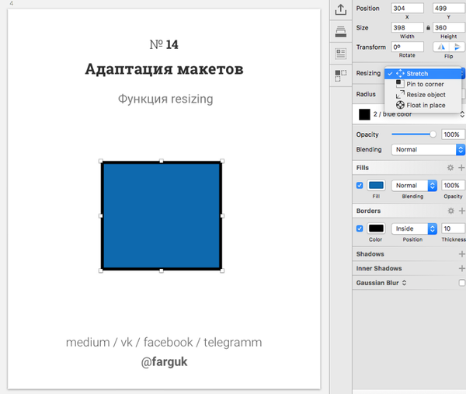The image size is (466, 394).
Task: Click the Rotate field
Action: 407,47
